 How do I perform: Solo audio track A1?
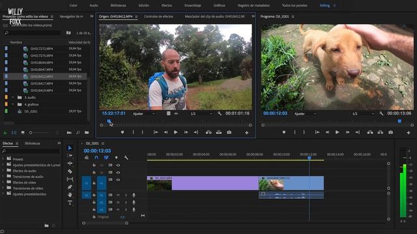coord(126,195)
